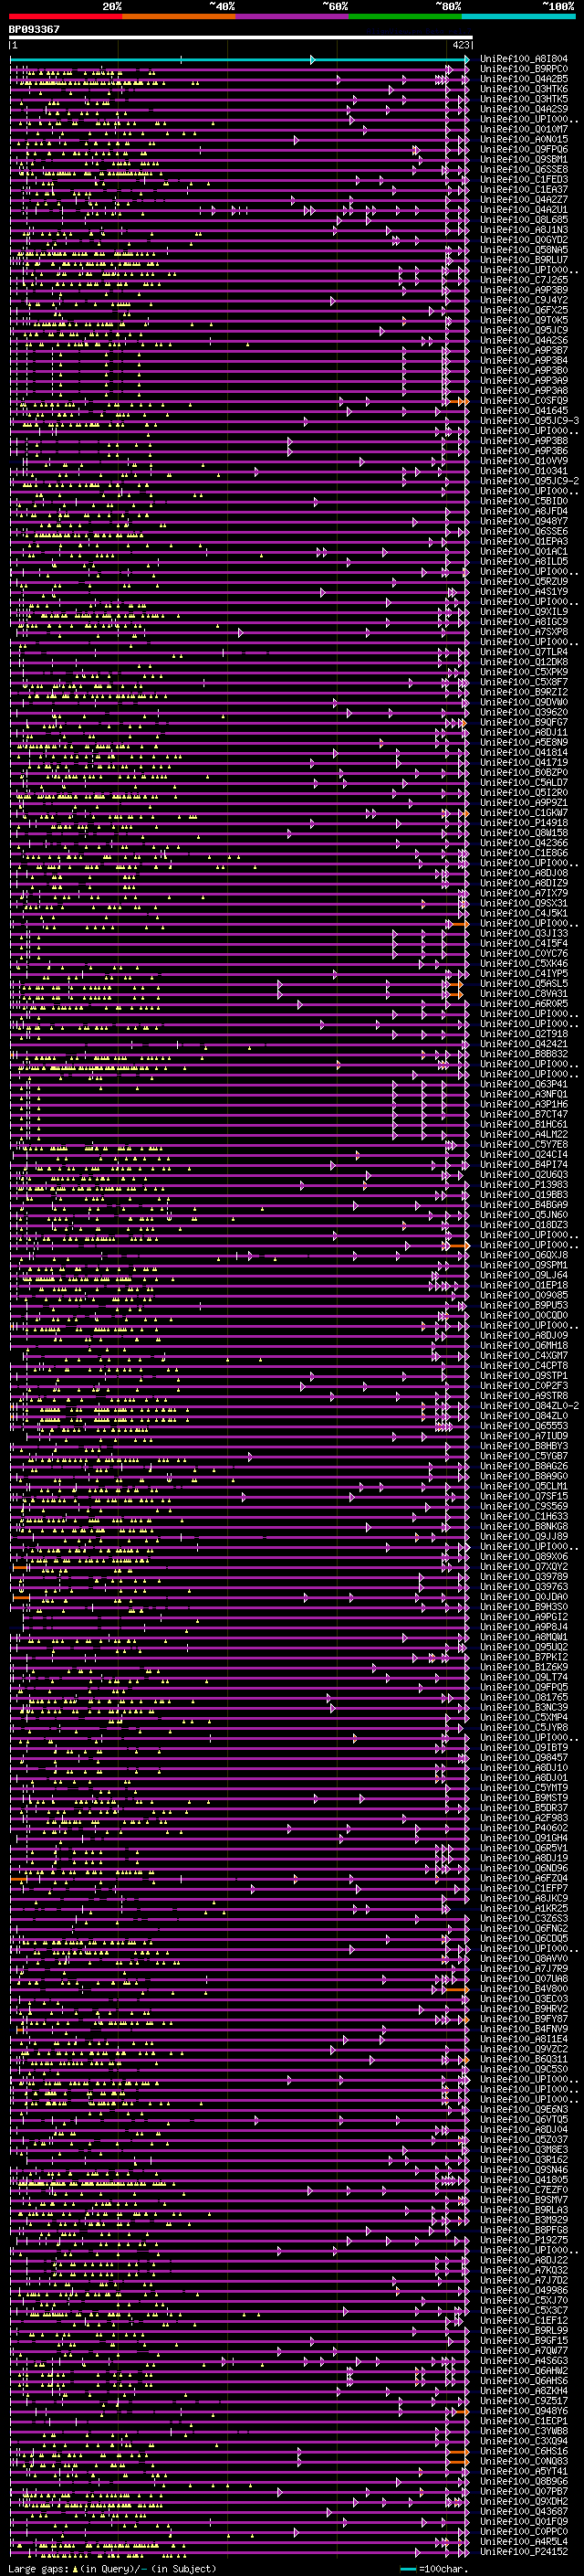
Task: Click the label UniRef100_A9STR8
Action: [523, 1396]
